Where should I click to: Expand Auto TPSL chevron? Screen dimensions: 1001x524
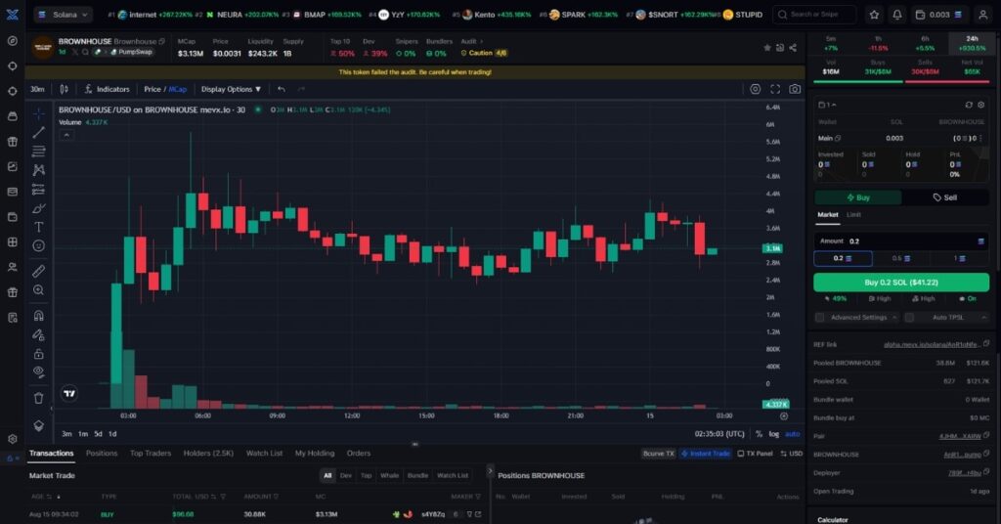[983, 317]
